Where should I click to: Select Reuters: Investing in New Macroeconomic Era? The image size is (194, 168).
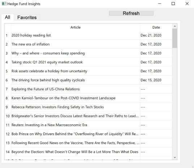tap(49, 125)
